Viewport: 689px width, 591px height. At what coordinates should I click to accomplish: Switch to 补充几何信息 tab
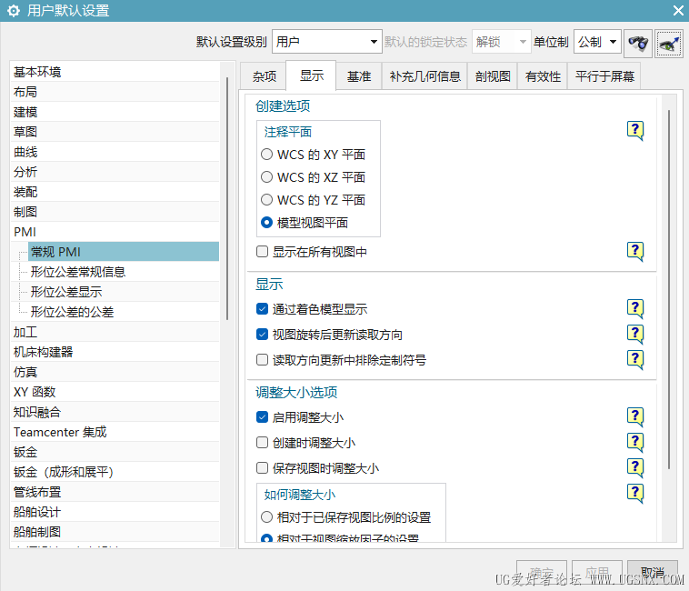coord(424,76)
